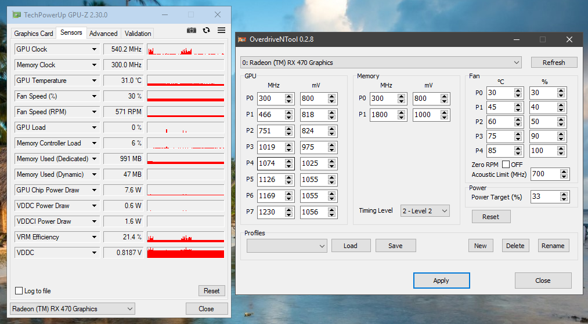Take a screenshot with GPU-Z camera icon

tap(191, 30)
